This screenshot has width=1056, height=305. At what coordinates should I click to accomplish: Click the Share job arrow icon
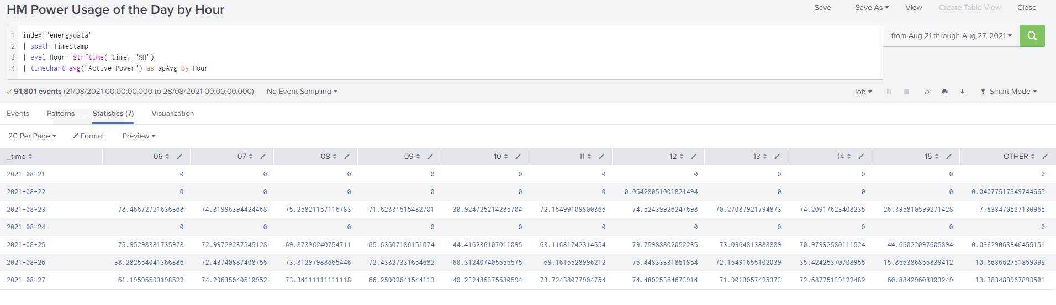point(927,92)
